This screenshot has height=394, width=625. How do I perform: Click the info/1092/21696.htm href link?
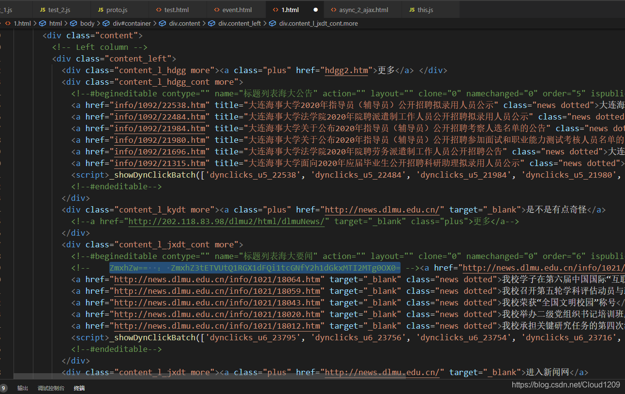click(x=160, y=152)
